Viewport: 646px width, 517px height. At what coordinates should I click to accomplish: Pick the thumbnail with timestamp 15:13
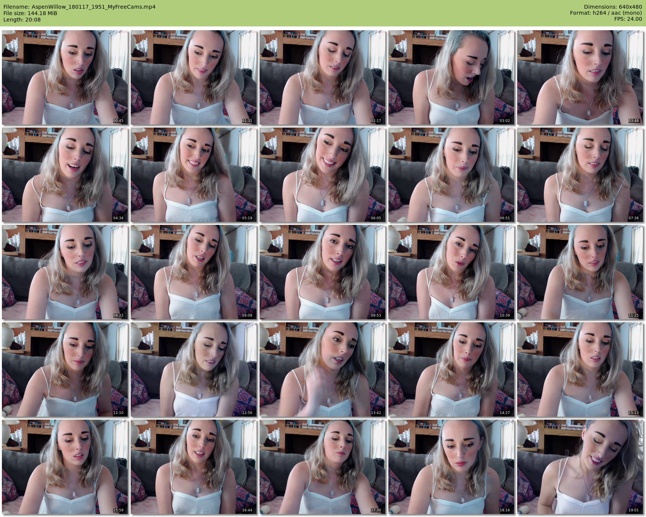coord(580,369)
